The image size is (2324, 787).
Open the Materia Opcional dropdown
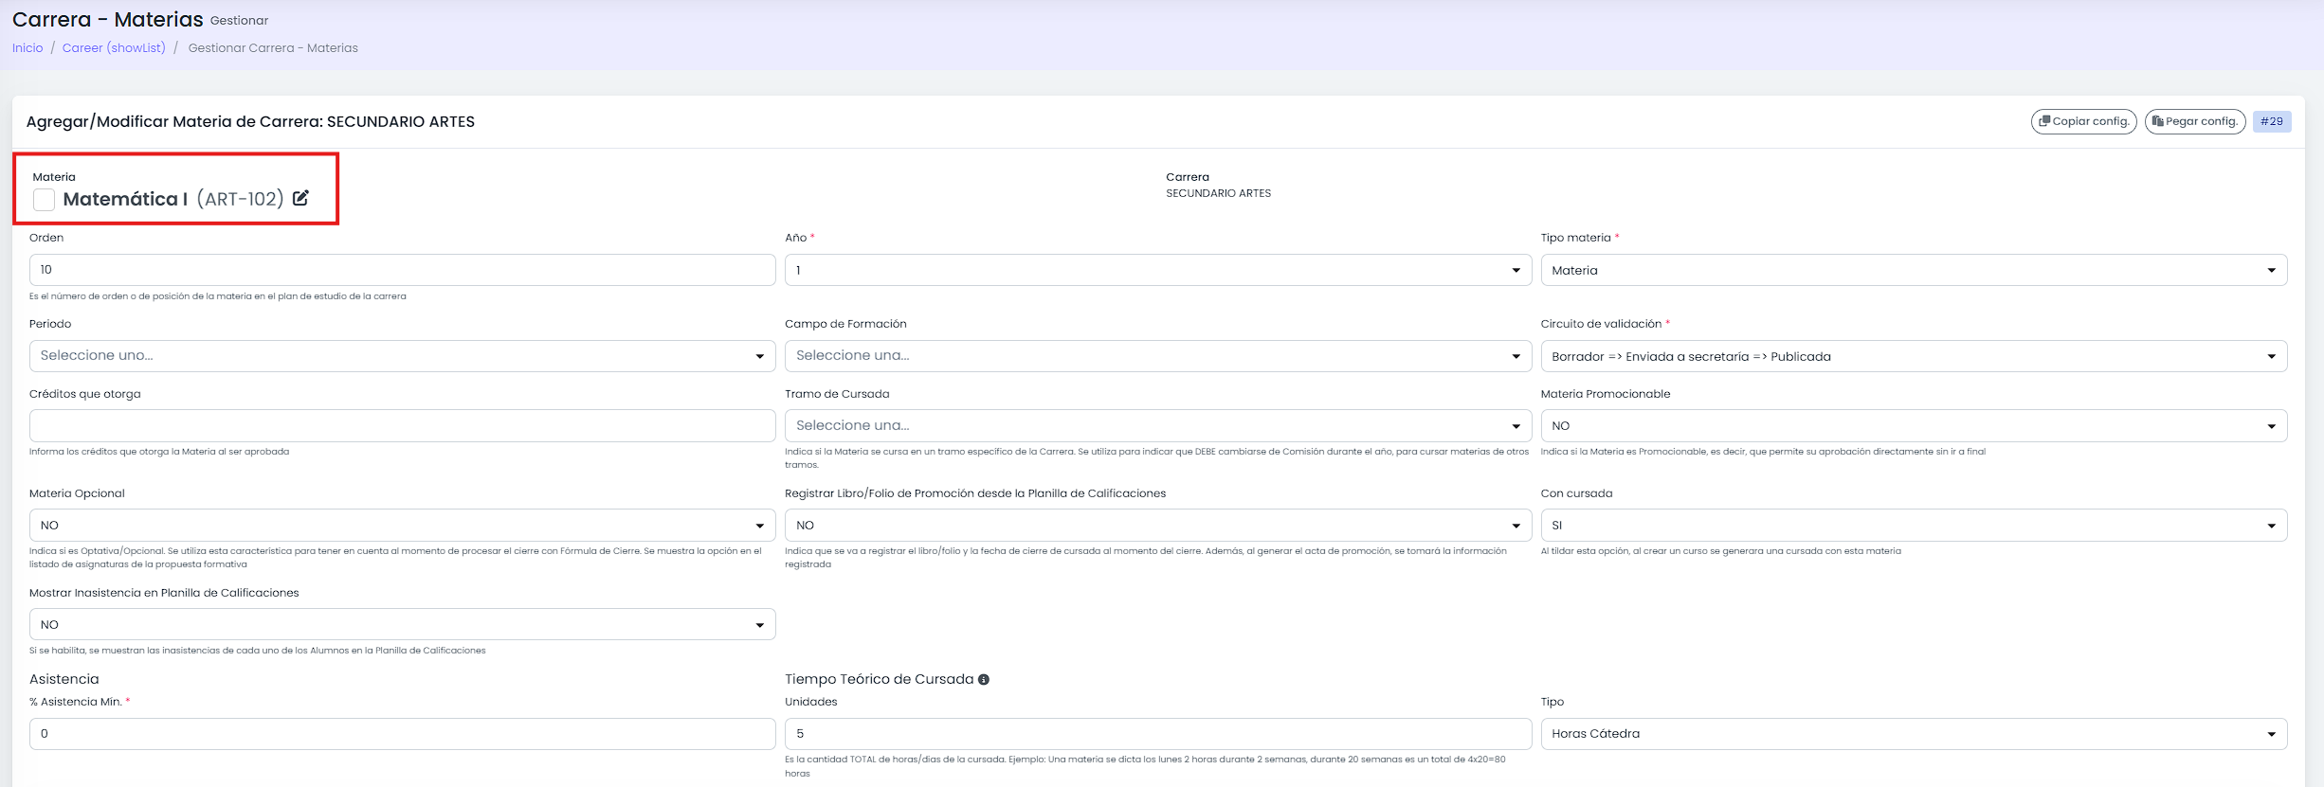click(x=402, y=526)
